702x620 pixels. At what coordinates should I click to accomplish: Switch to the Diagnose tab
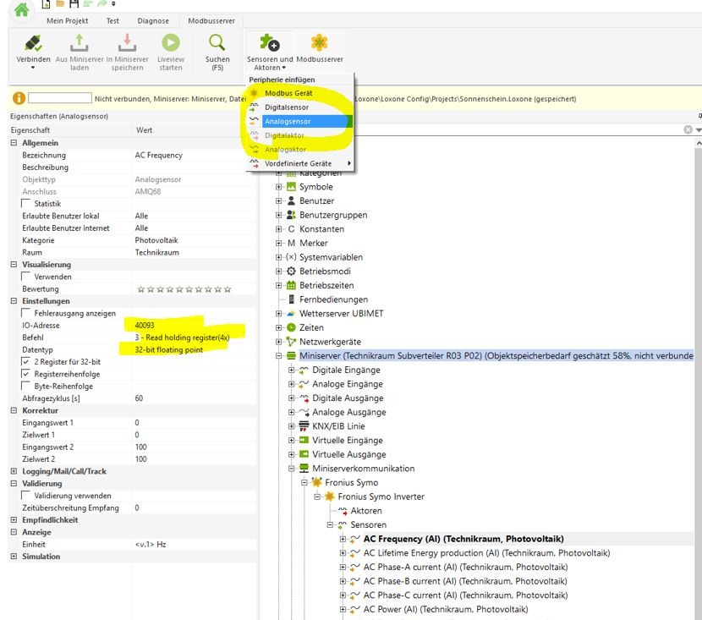[x=153, y=20]
